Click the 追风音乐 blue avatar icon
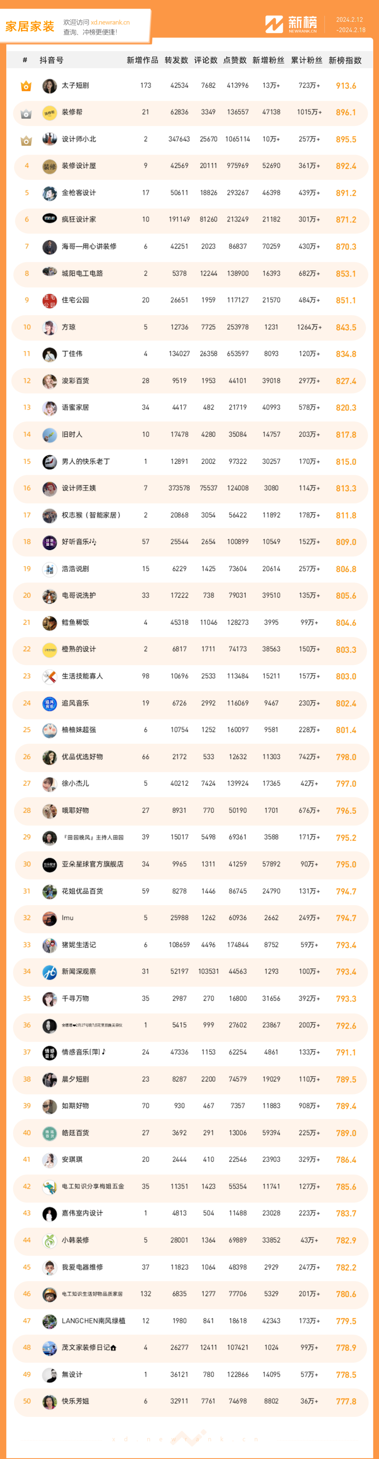 [50, 703]
